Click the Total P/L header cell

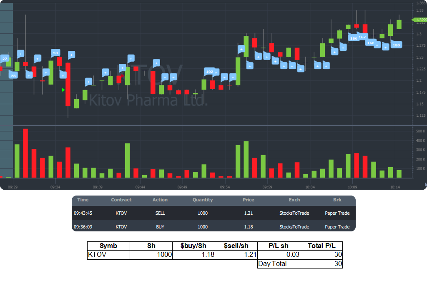321,246
